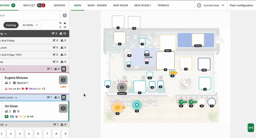Collapse the Lunch Lunch section
Viewport: 256px width, 138px height.
16,98
